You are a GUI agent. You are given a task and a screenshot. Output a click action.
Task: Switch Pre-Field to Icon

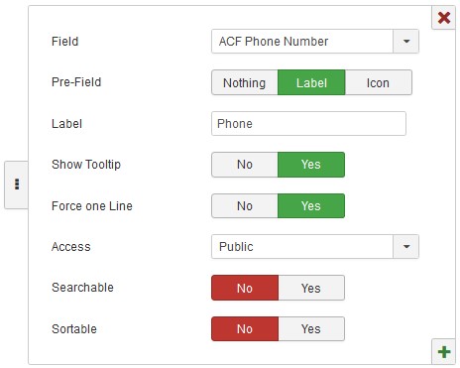[x=379, y=82]
